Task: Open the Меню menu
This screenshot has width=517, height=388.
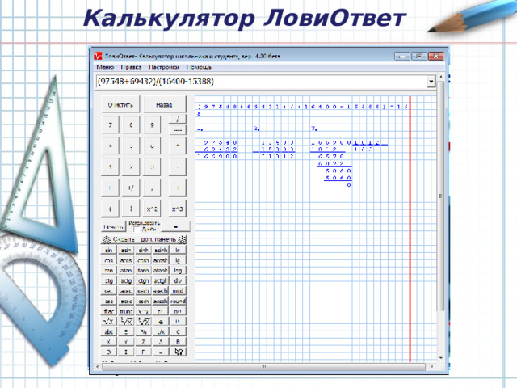Action: [105, 67]
